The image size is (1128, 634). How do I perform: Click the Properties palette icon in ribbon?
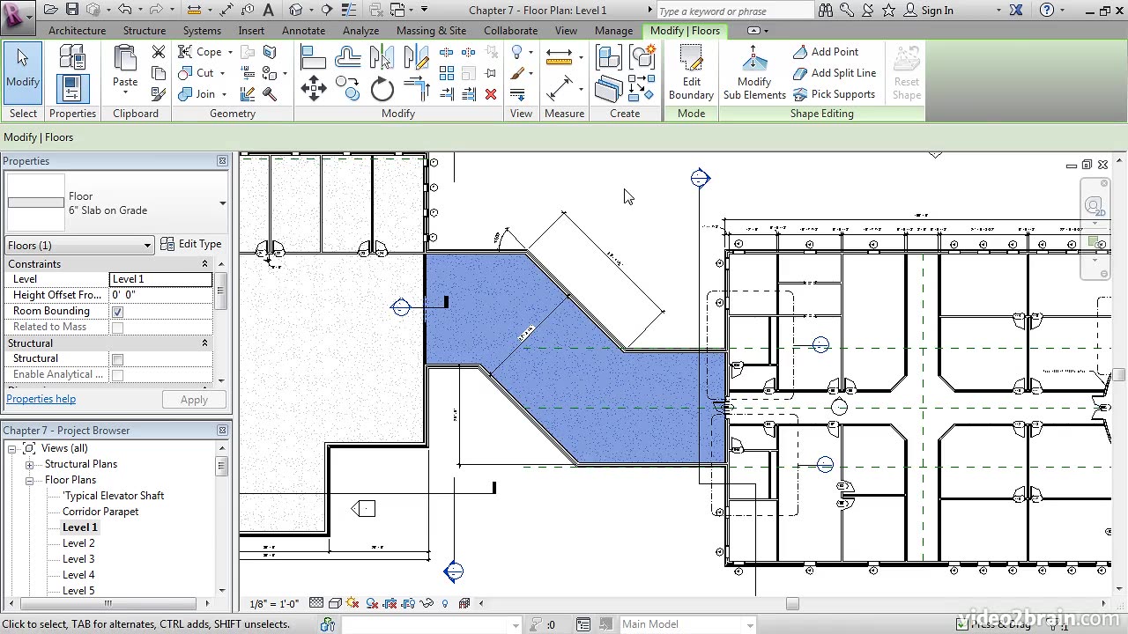[72, 88]
